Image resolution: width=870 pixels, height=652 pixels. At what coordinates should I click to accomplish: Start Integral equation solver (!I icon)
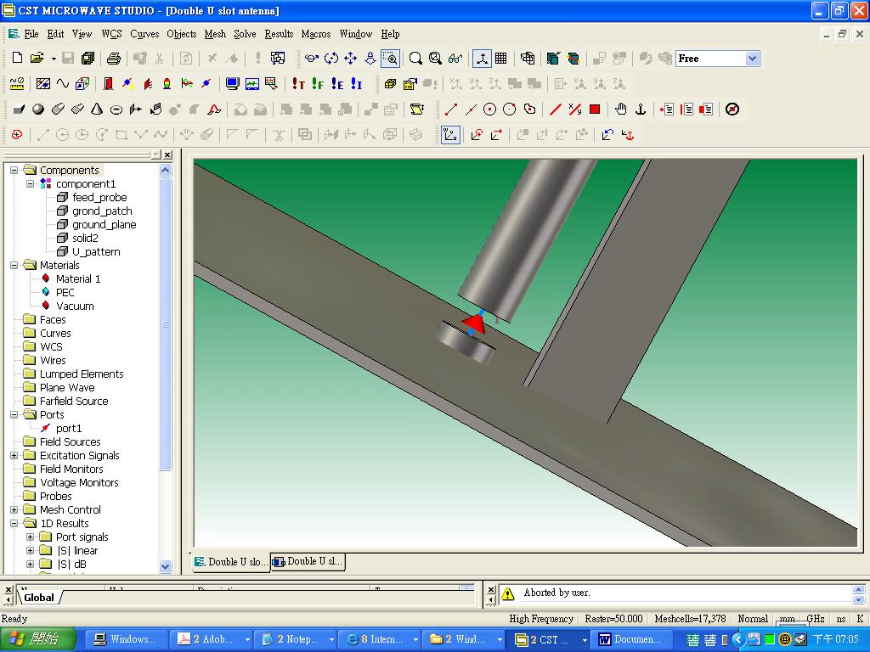click(357, 84)
